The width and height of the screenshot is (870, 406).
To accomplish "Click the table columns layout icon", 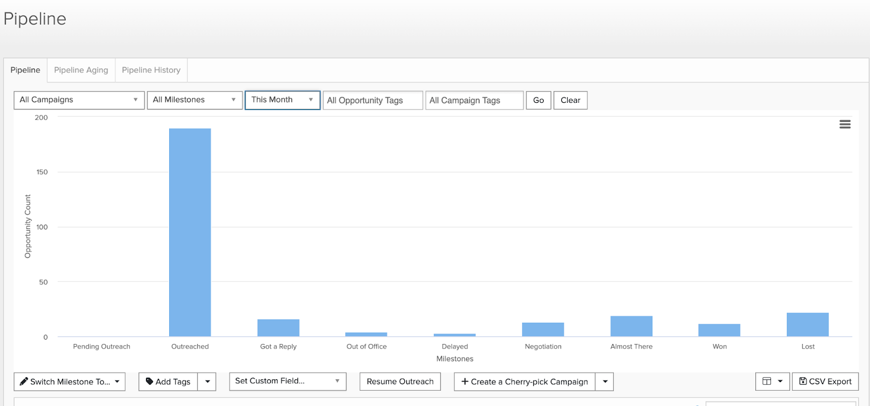I will (x=767, y=382).
